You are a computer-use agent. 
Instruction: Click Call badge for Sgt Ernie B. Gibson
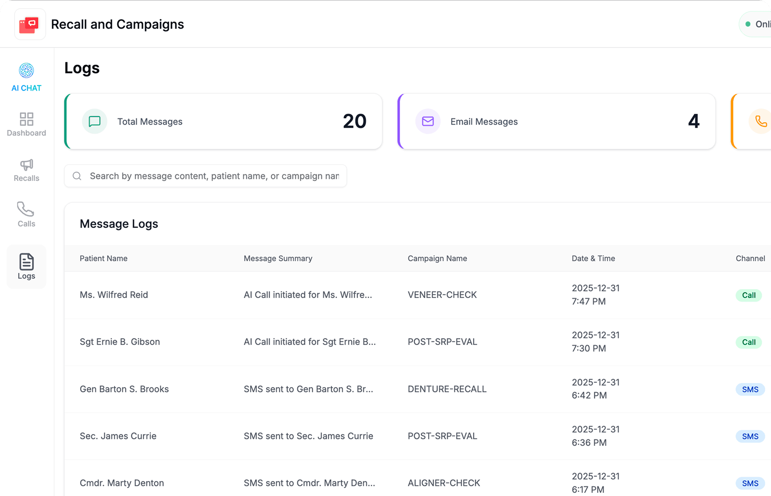pos(748,342)
